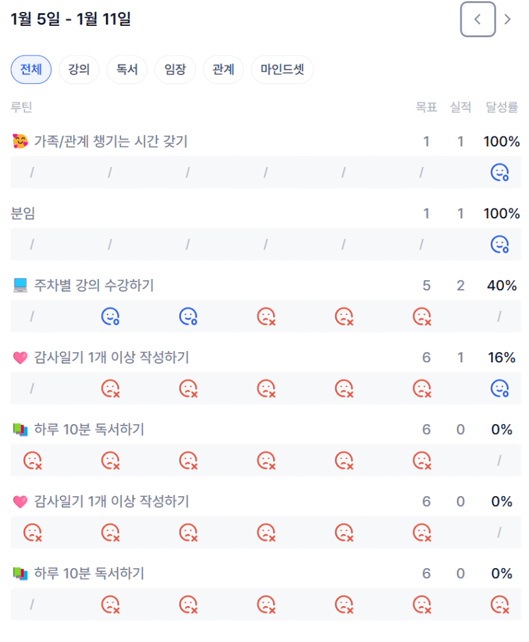Image resolution: width=529 pixels, height=642 pixels.
Task: Click last red sad face in 주차별 강의 row
Action: (421, 316)
